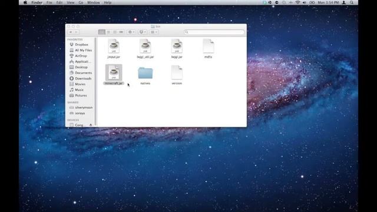The height and width of the screenshot is (212, 377).
Task: Select the md5s file icon
Action: point(208,46)
